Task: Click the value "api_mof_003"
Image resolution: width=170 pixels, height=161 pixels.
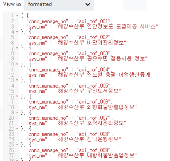Action: (93, 54)
